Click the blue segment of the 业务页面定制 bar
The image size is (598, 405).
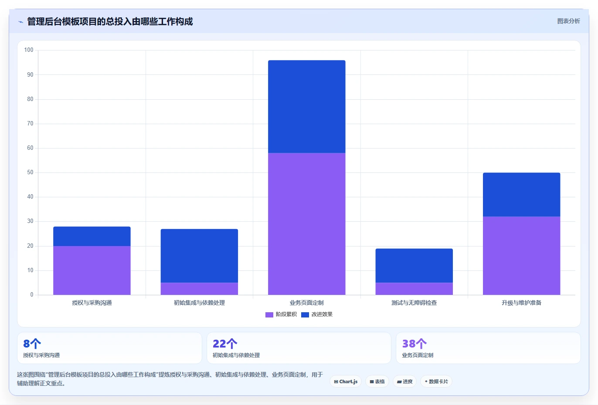pyautogui.click(x=307, y=107)
